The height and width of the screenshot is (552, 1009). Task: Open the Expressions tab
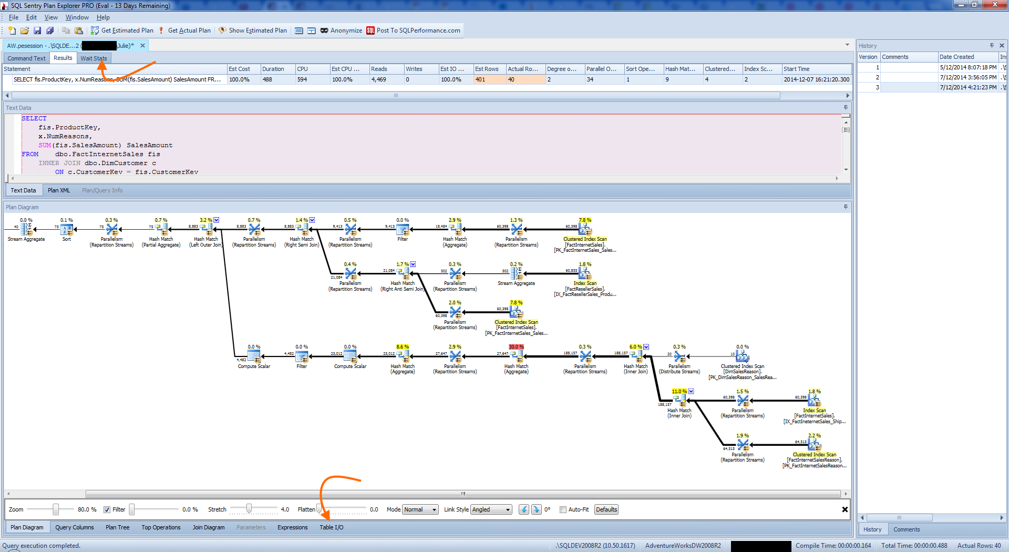point(293,527)
